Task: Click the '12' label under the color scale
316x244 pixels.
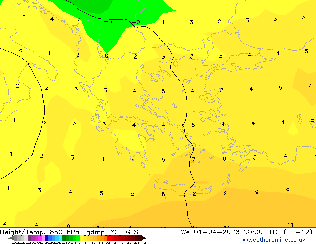Action: [94, 243]
